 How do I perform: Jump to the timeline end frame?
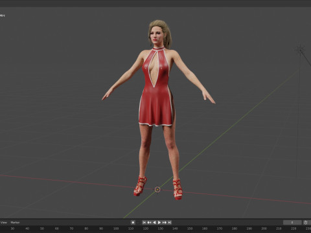tap(170, 223)
